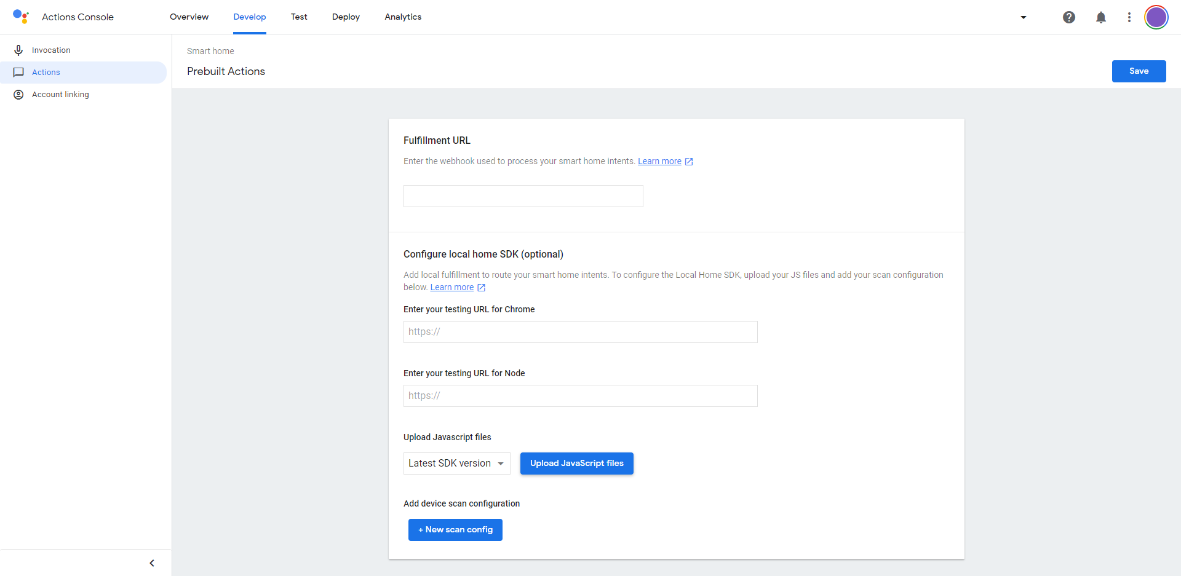Collapse the sidebar with the chevron

coord(152,563)
